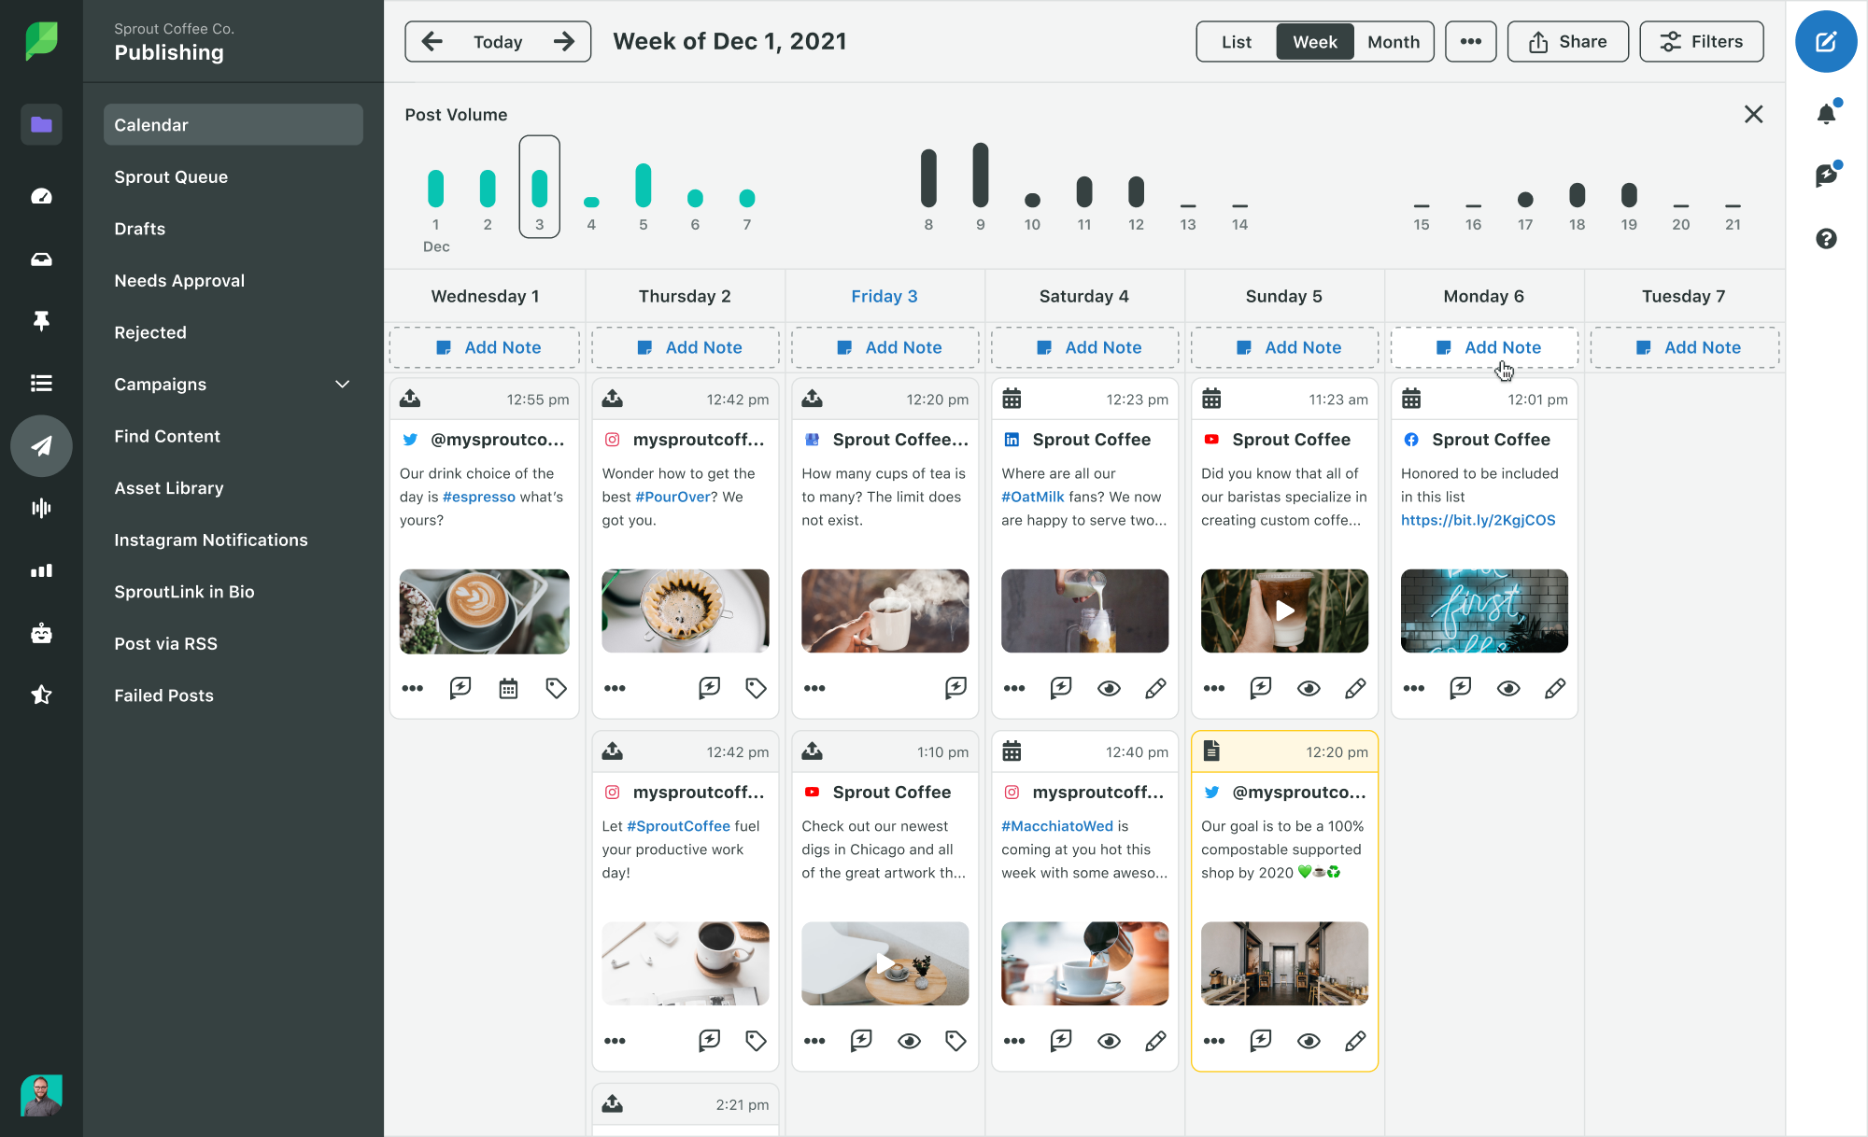This screenshot has height=1137, width=1868.
Task: Click the three-dot more options icon on Friday first post
Action: click(x=814, y=688)
